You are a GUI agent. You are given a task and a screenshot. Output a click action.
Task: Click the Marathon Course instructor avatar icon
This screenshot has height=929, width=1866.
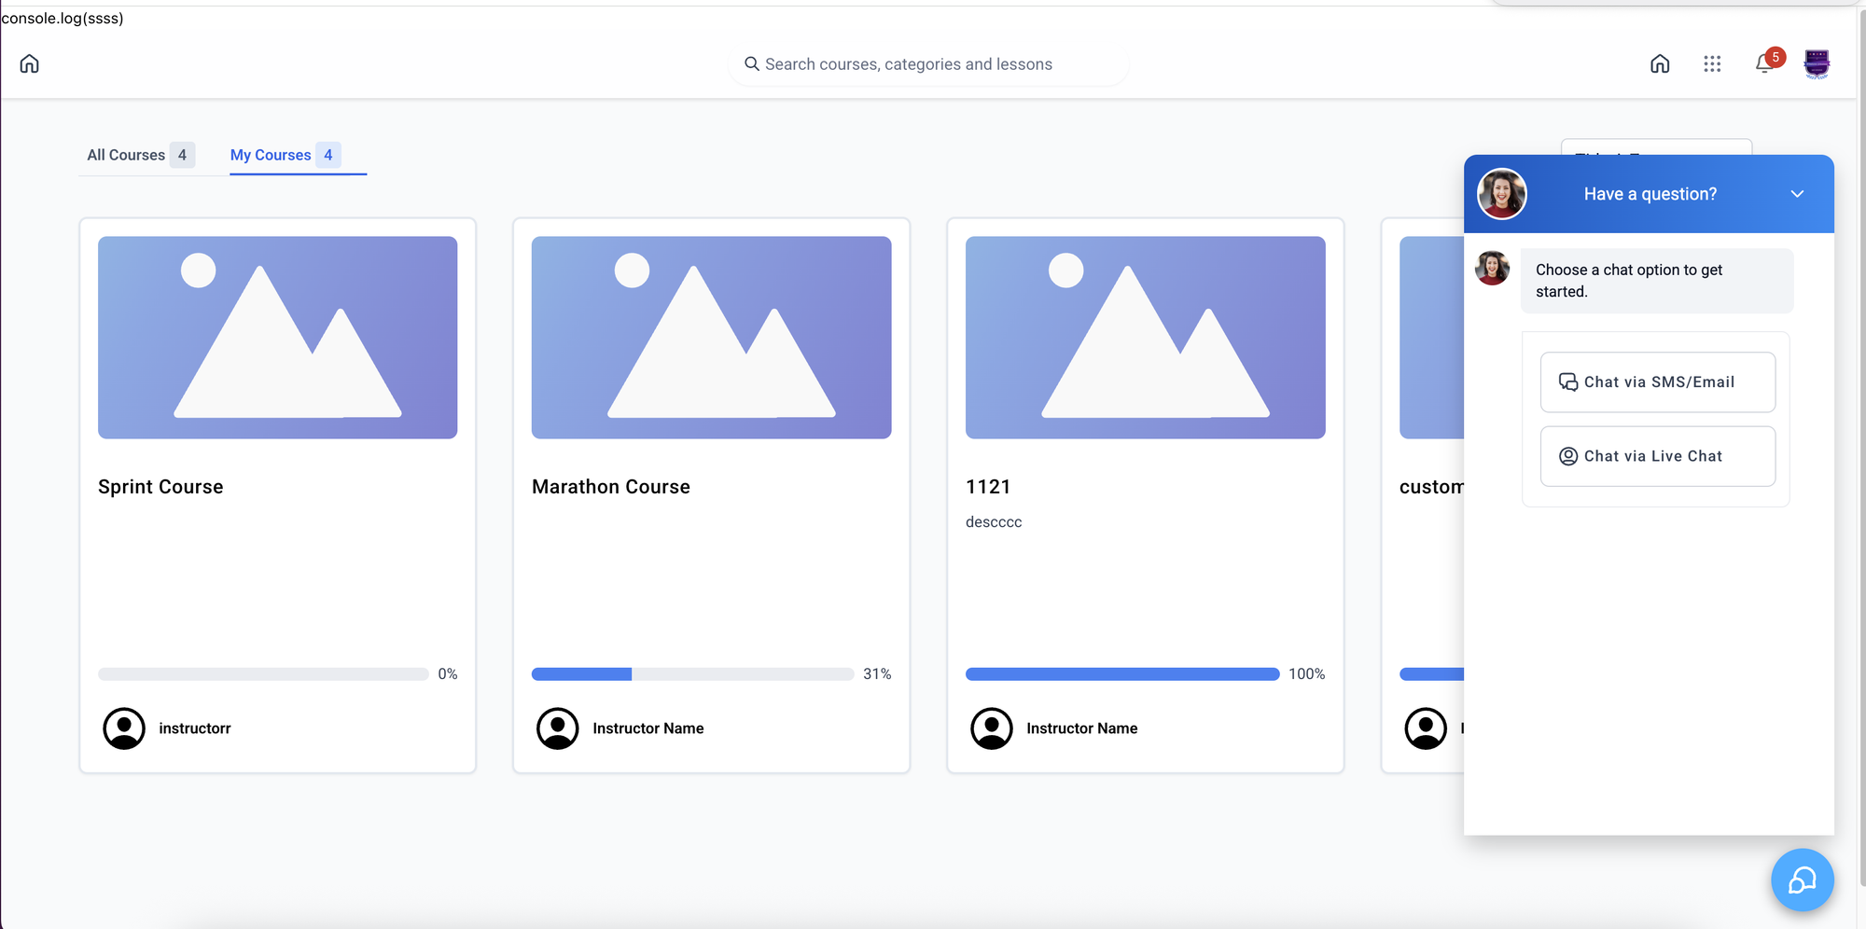coord(558,728)
